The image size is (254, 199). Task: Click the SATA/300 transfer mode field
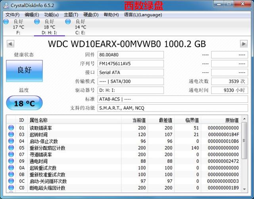tap(131, 81)
